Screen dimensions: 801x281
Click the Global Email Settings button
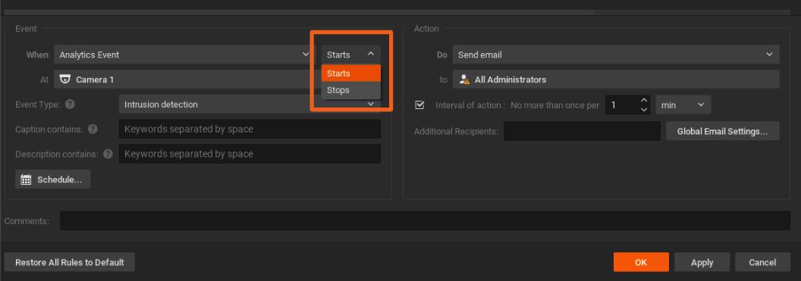click(x=722, y=131)
